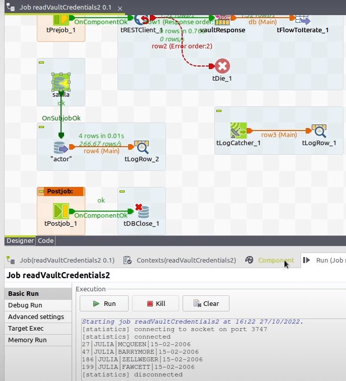Screen dimensions: 346x381
Task: Select the tPrejob_1 component icon
Action: pyautogui.click(x=61, y=20)
